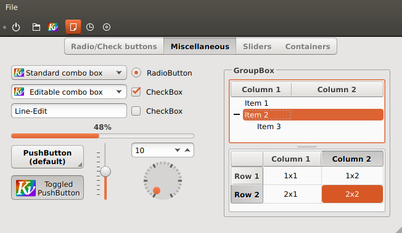
Task: Click the rainbow Kv toolbar icon
Action: (x=53, y=27)
